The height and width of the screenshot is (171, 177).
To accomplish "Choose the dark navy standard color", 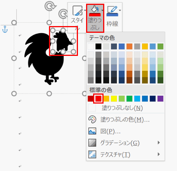I will coord(153,99).
